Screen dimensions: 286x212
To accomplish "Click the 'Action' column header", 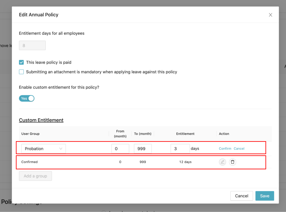I will (224, 134).
